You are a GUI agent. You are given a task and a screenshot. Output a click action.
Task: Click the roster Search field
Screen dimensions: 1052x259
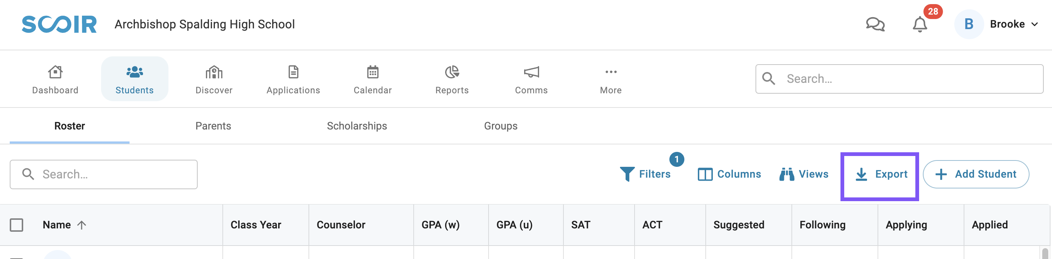click(x=104, y=174)
